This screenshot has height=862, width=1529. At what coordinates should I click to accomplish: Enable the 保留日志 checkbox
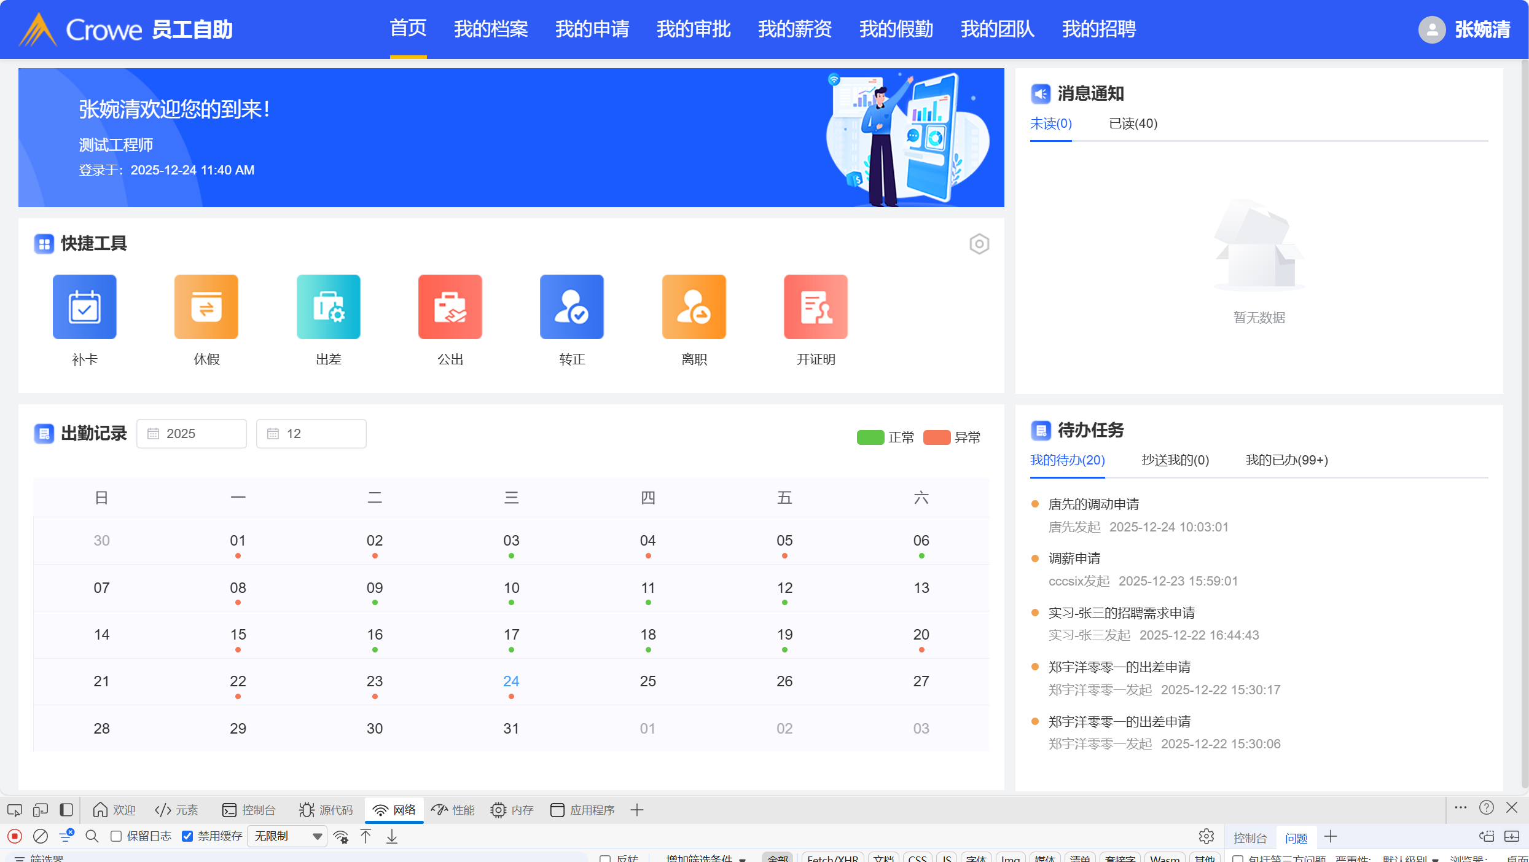[116, 836]
